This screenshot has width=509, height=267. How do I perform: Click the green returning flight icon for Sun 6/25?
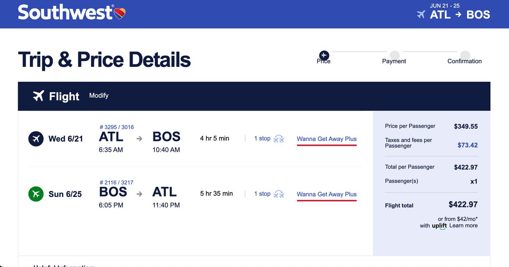coord(36,194)
